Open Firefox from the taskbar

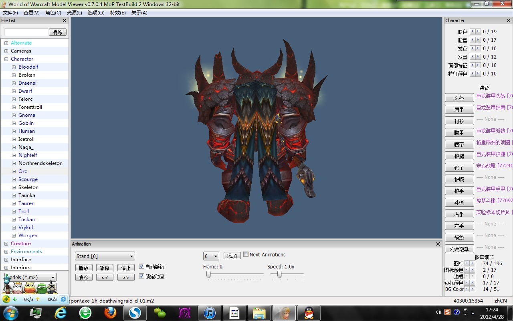(110, 313)
